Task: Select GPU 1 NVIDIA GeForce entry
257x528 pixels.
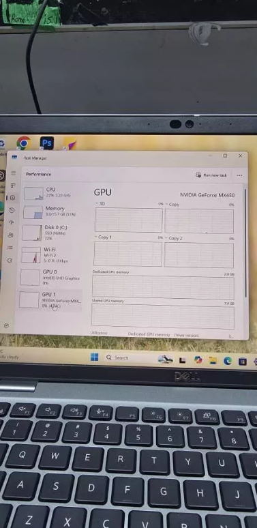Action: pyautogui.click(x=50, y=299)
